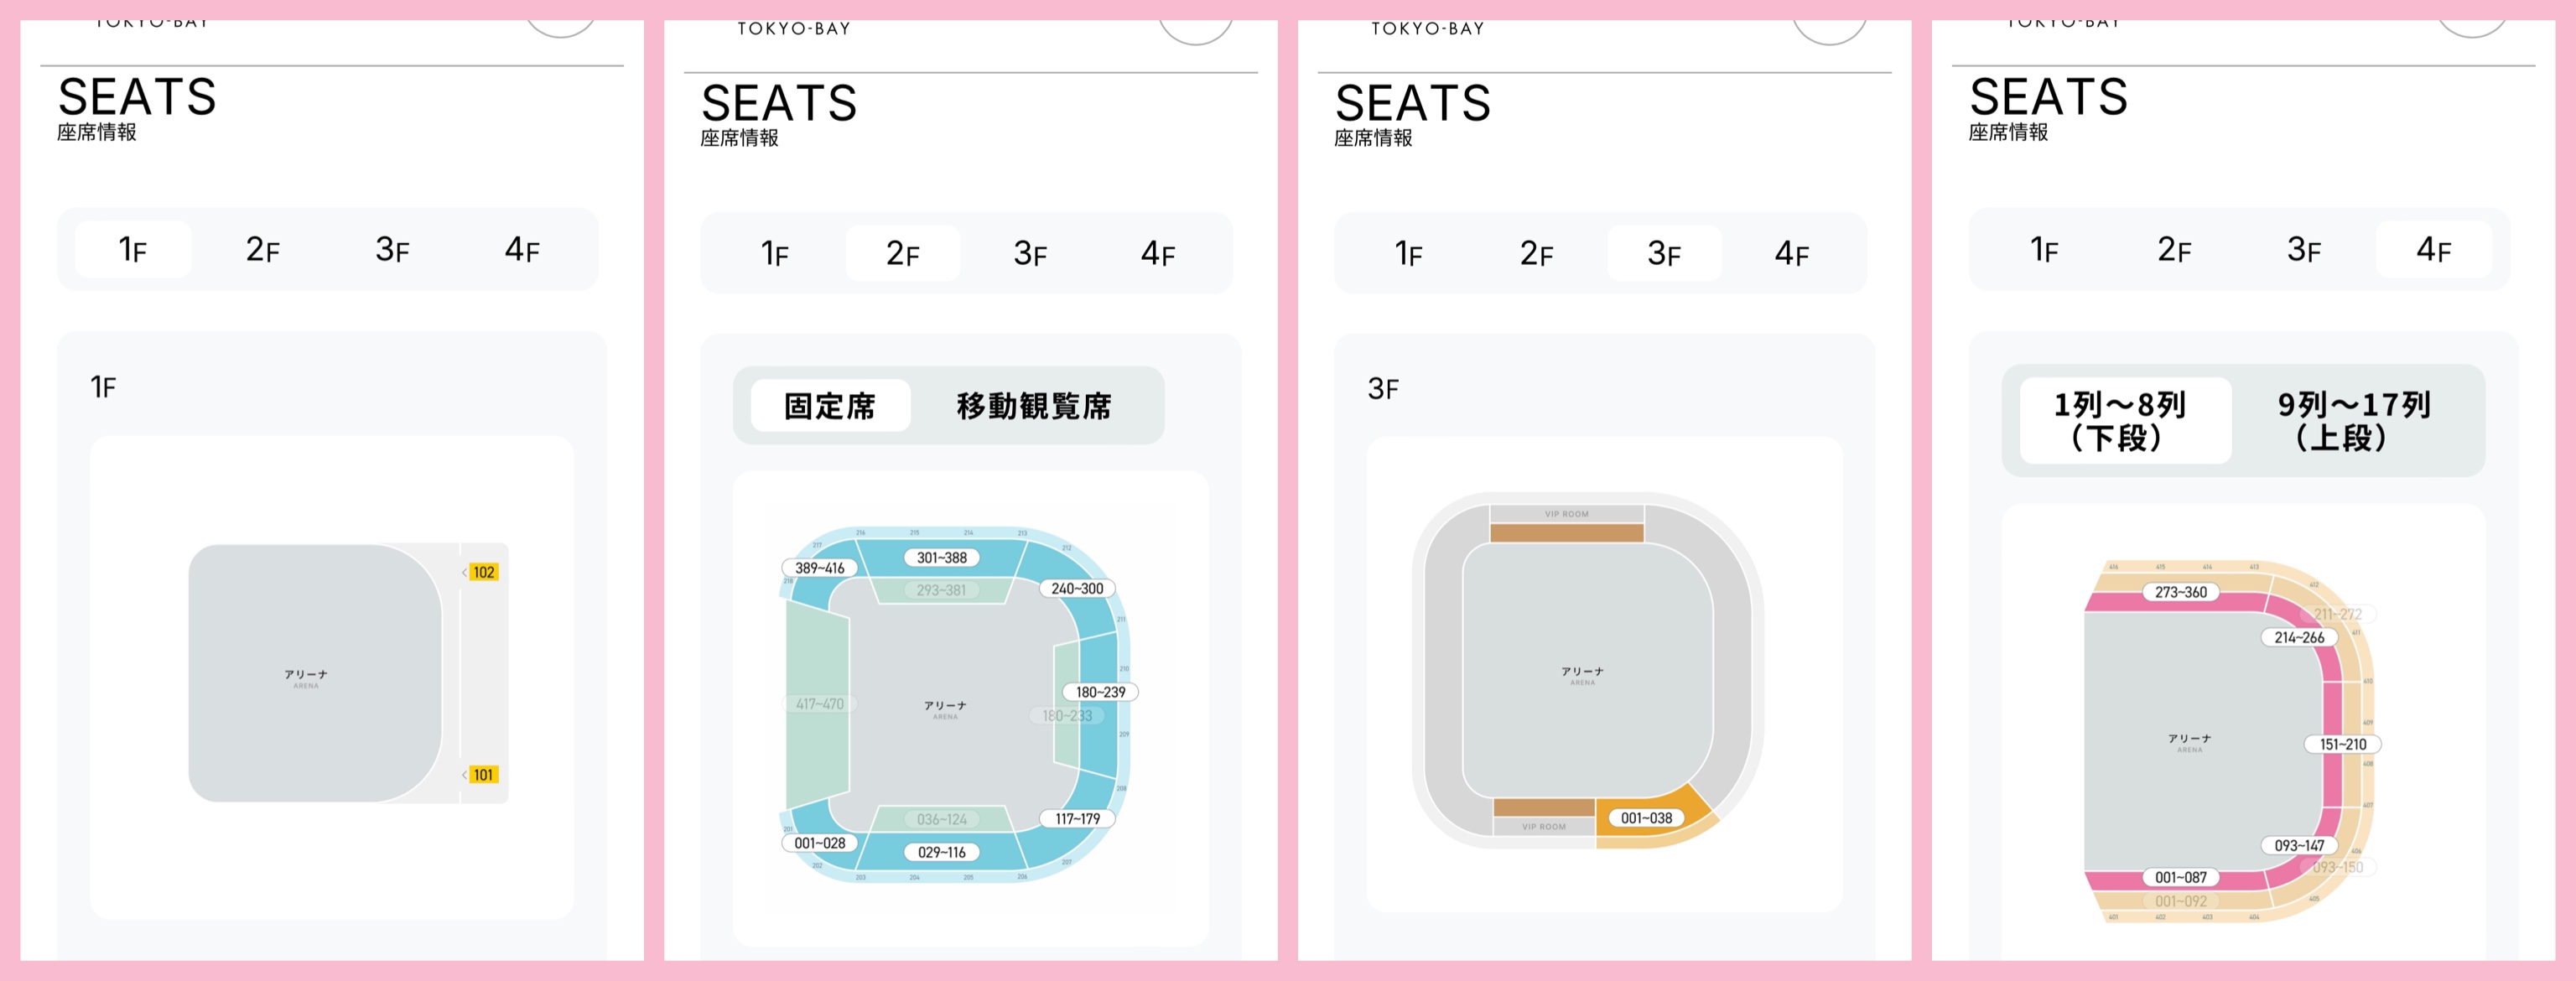Viewport: 2576px width, 981px height.
Task: Click seat range 301~388 label on 2F map
Action: tap(941, 557)
